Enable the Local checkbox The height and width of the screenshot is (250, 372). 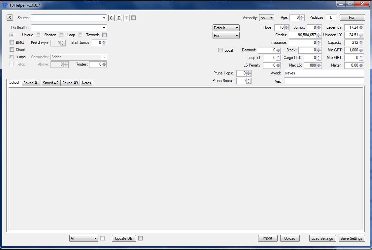tap(220, 50)
